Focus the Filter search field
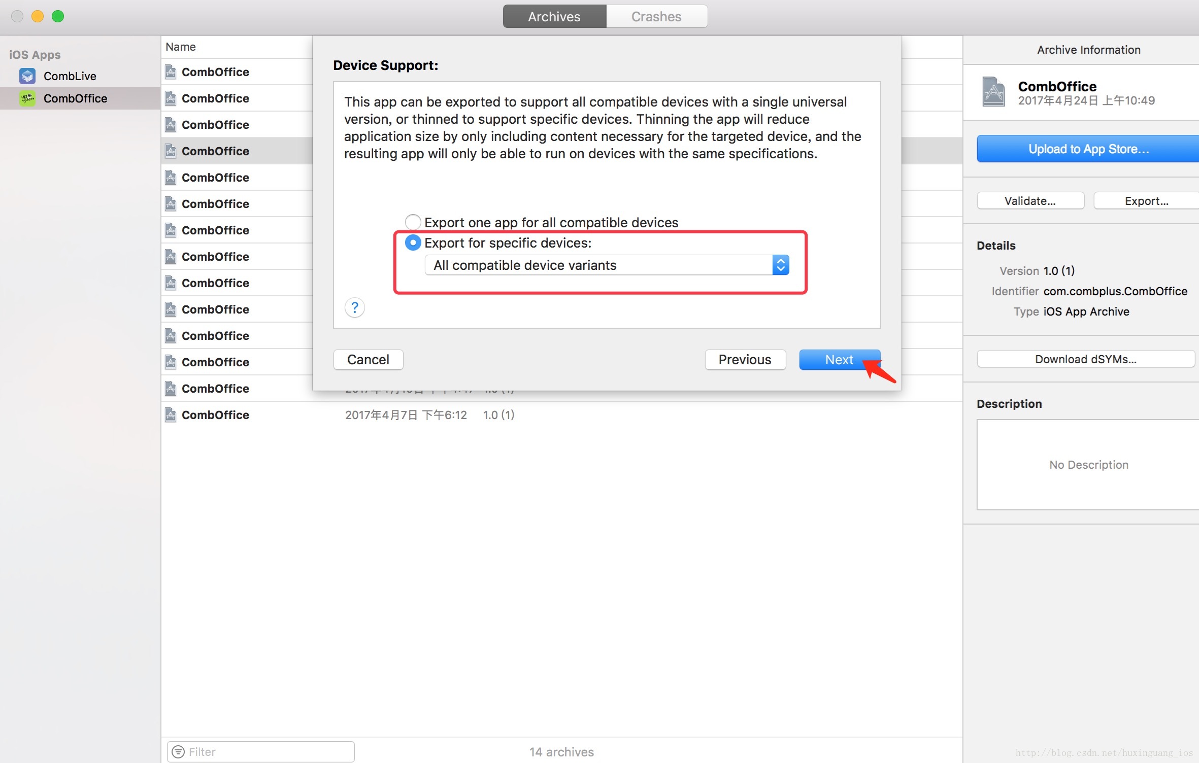This screenshot has height=763, width=1199. (x=261, y=752)
